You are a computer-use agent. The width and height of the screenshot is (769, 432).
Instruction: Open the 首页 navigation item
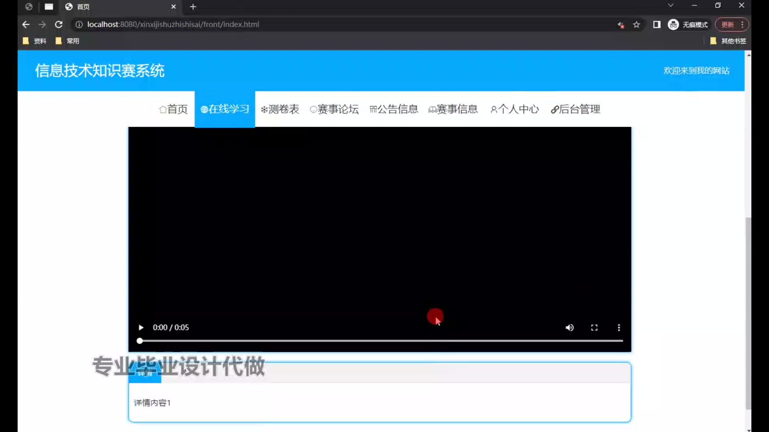[x=173, y=109]
